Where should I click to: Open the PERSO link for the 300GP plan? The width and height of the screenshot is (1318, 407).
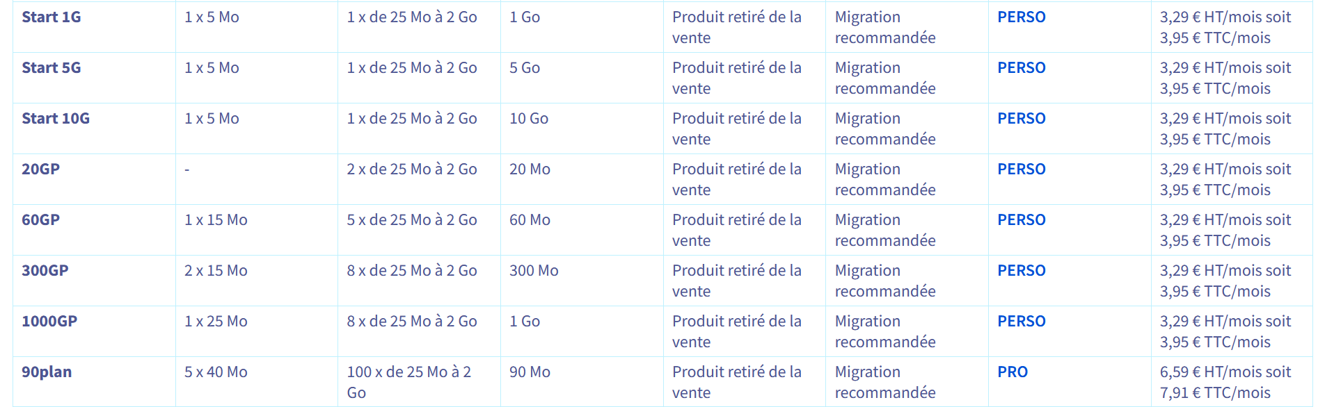(1021, 271)
